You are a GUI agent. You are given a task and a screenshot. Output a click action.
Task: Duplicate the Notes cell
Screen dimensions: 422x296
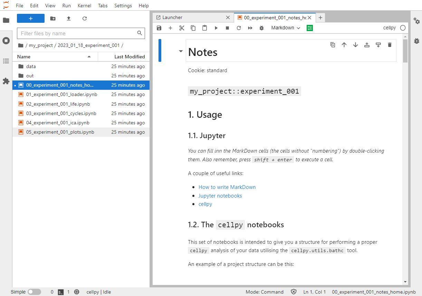tap(333, 45)
